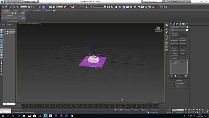This screenshot has width=209, height=118.
Task: Toggle the Normal modifier lightbulb in stack
Action: tap(172, 61)
